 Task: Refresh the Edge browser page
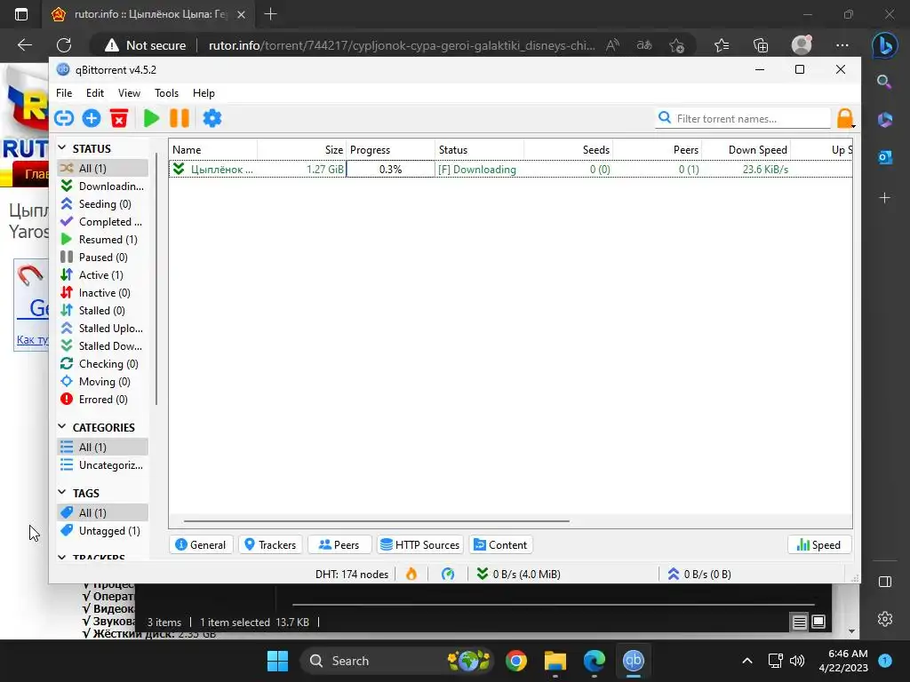[x=64, y=45]
